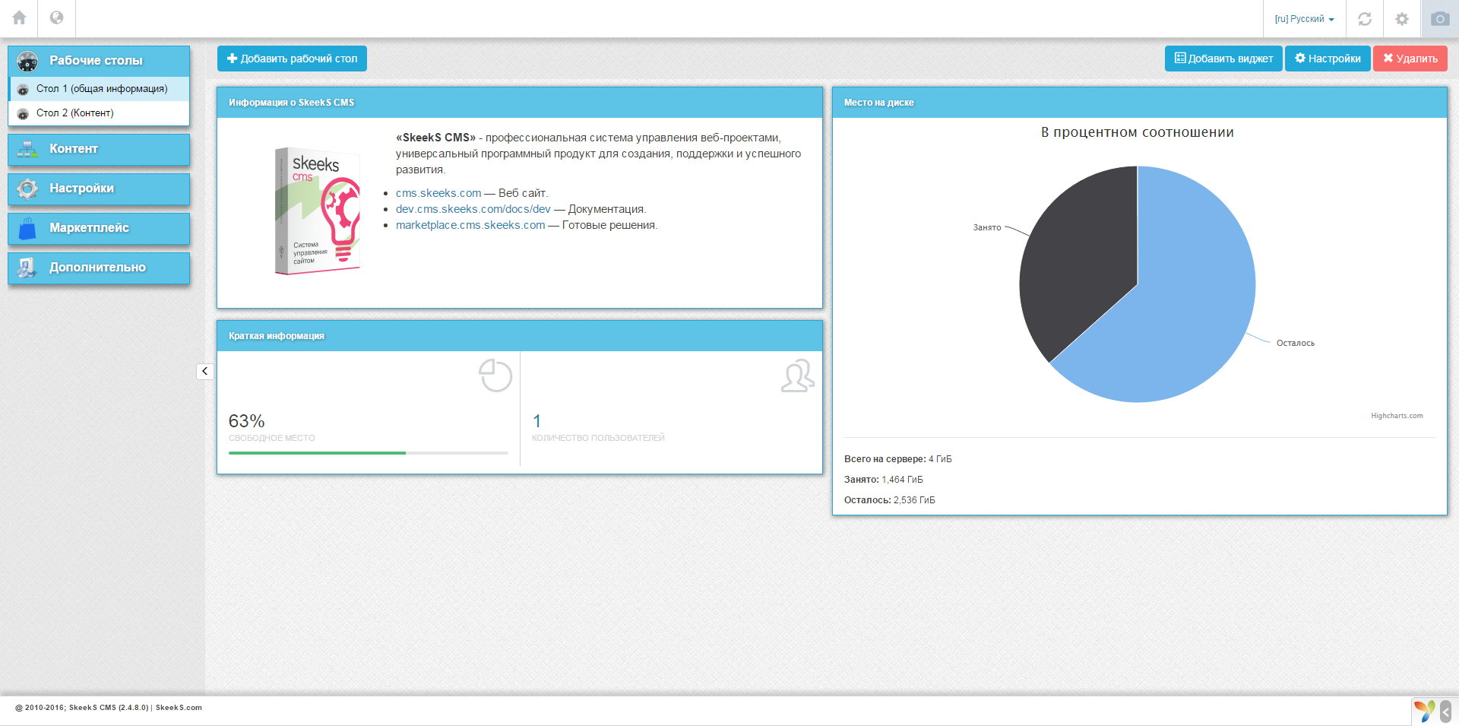Click Добавить рабочий стол button
The image size is (1459, 726).
coord(292,59)
